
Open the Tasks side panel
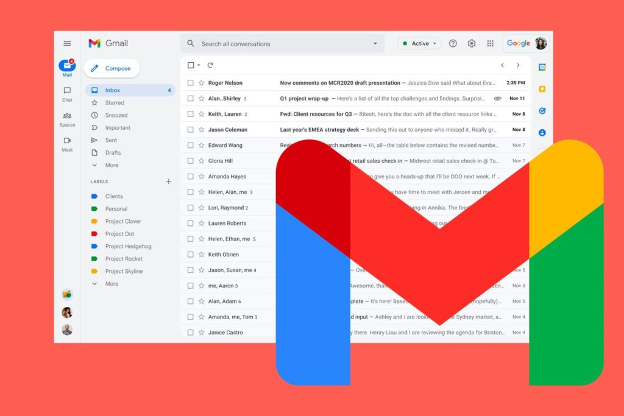pos(541,111)
